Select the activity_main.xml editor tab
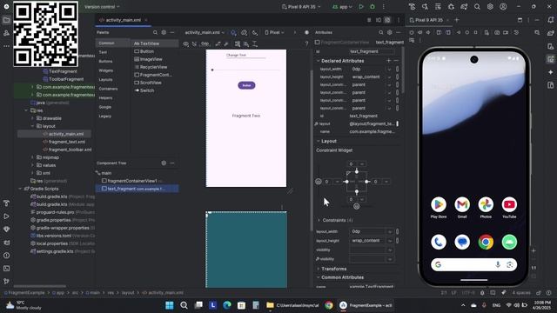The height and width of the screenshot is (313, 557). tap(123, 20)
